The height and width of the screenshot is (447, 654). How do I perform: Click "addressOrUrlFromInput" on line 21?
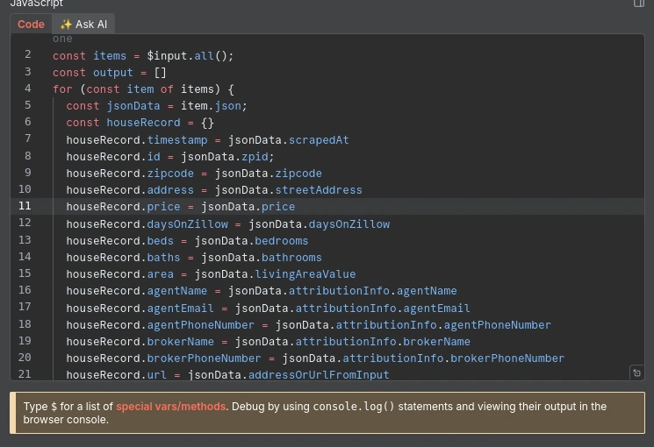pos(319,375)
